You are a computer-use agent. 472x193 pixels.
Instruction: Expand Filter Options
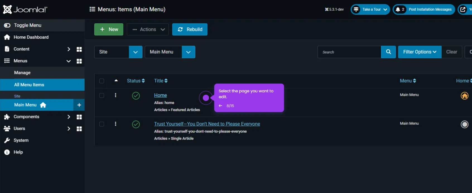420,52
